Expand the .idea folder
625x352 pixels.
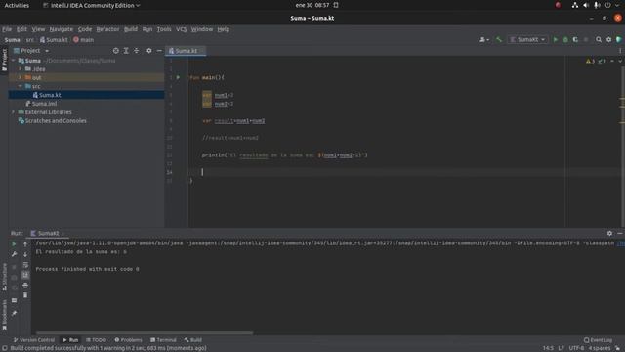tap(20, 69)
